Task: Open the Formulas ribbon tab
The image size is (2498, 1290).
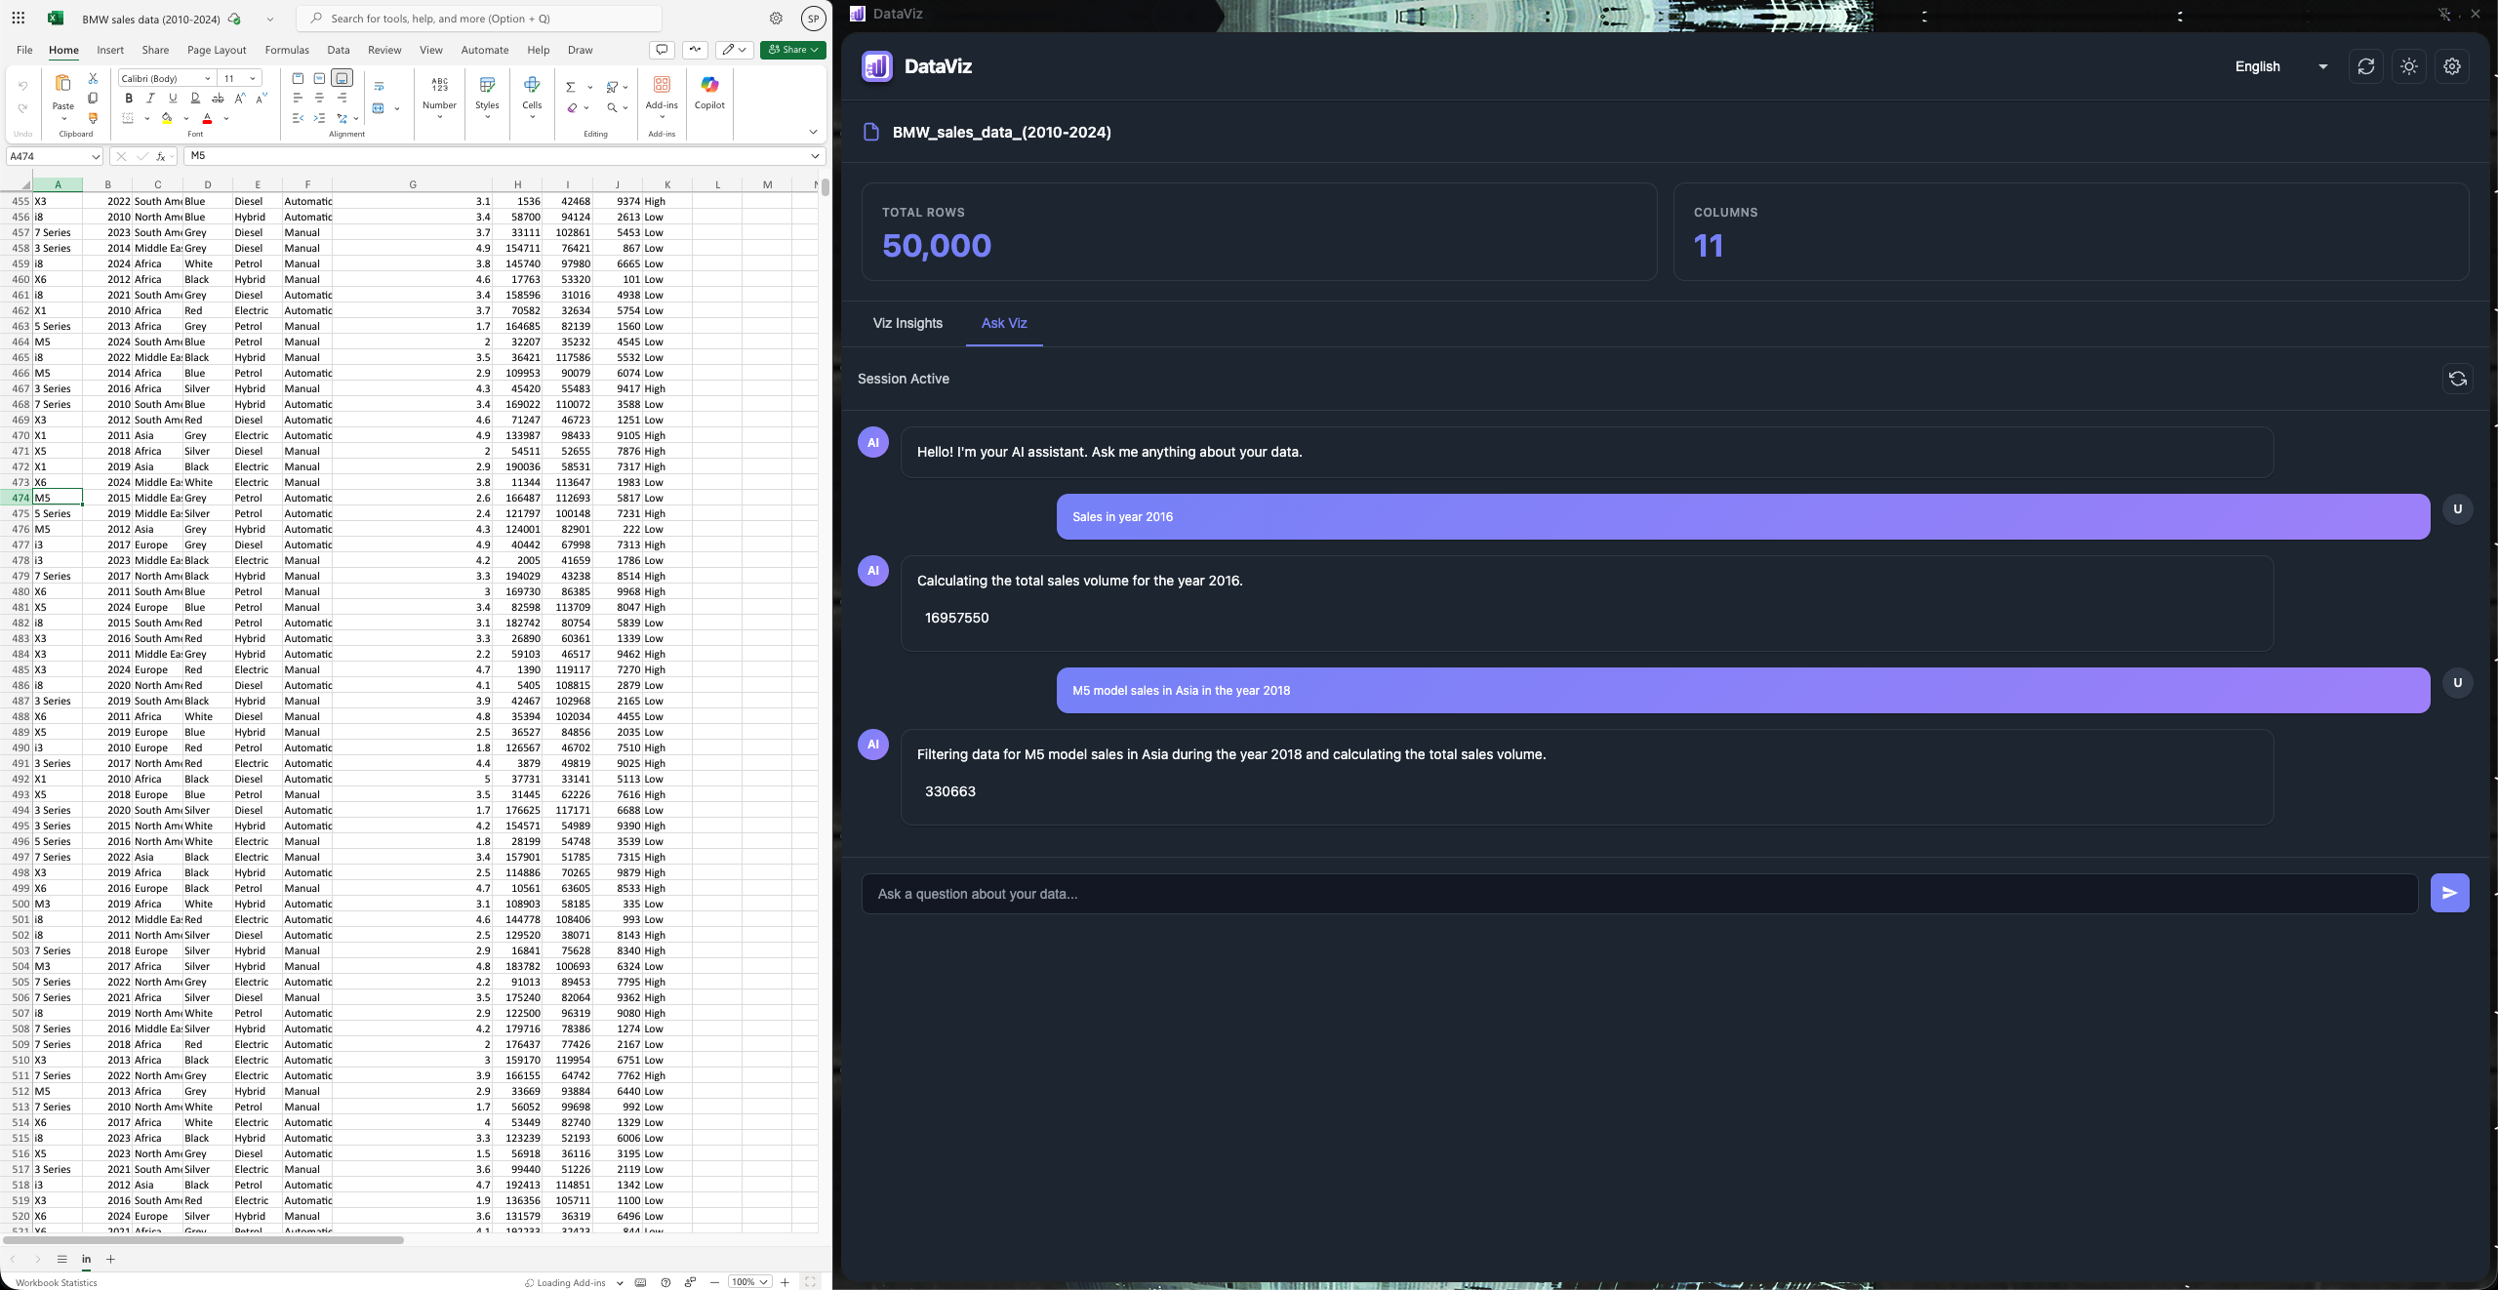Action: coord(287,50)
